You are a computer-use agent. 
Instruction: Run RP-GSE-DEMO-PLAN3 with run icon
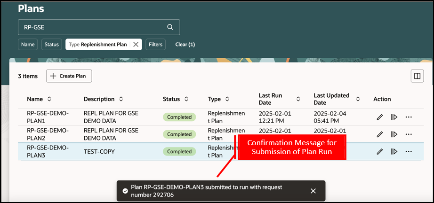pyautogui.click(x=394, y=151)
